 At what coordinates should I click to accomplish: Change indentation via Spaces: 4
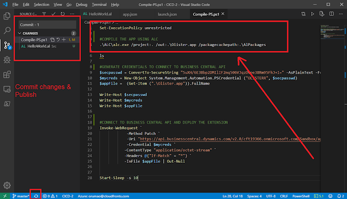(x=254, y=196)
